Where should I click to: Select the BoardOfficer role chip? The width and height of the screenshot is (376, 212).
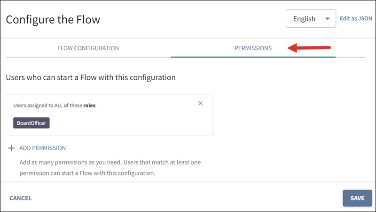(x=31, y=123)
